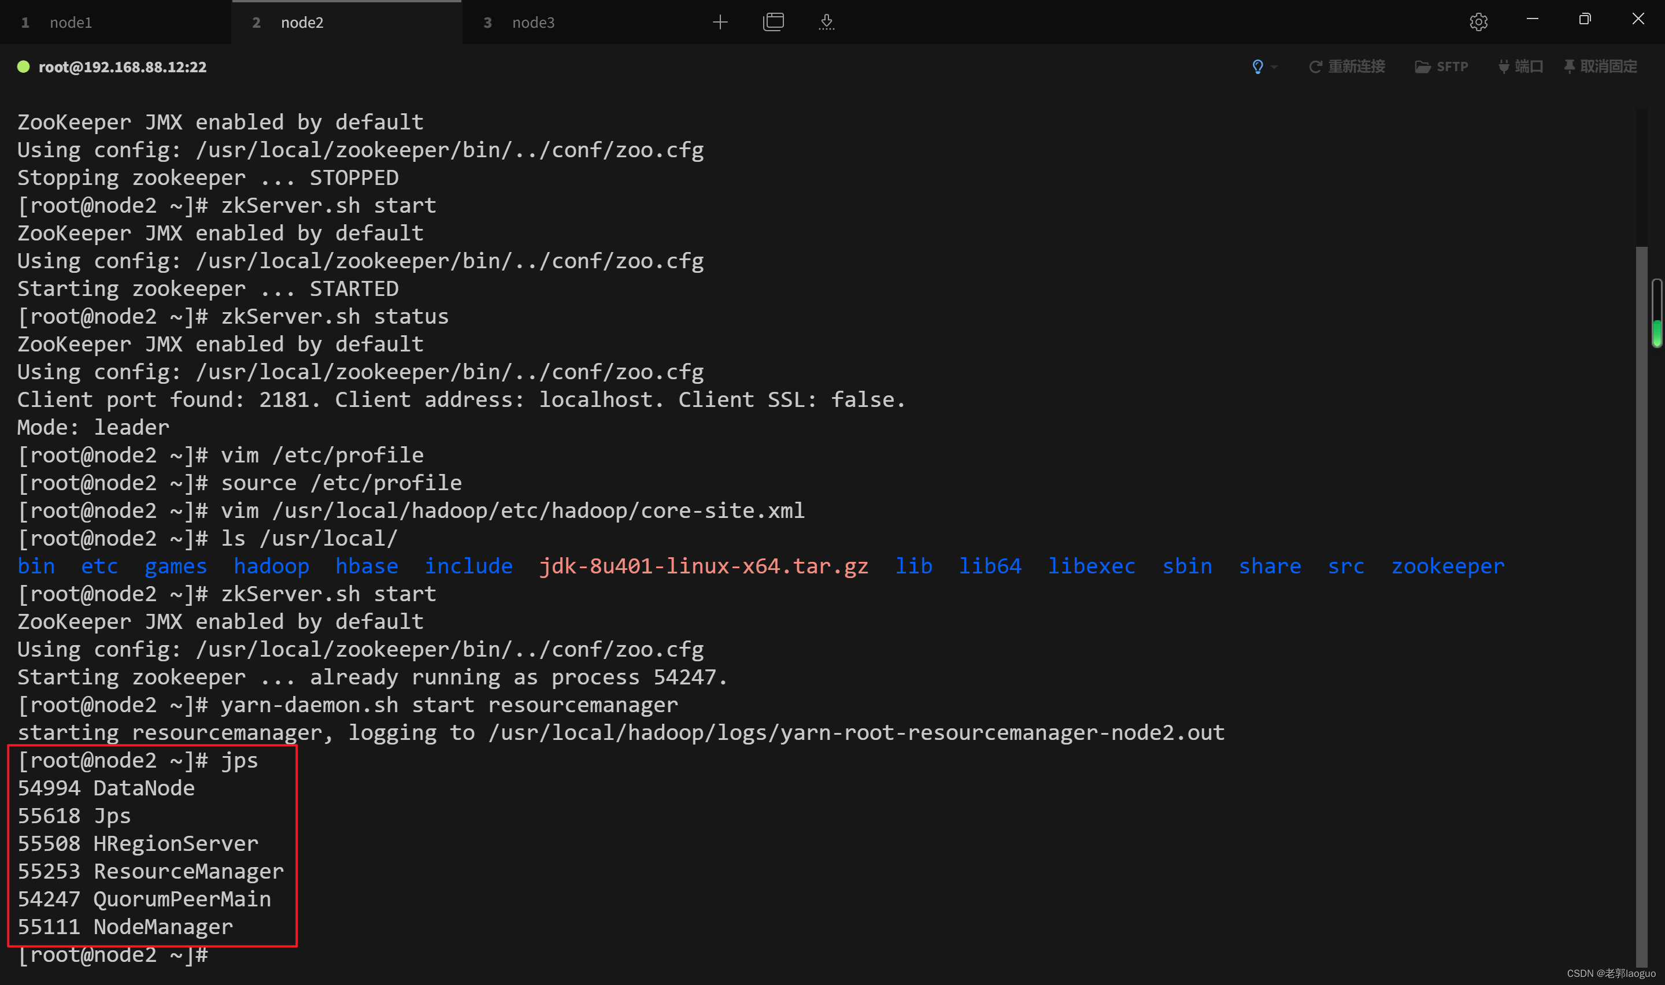Switch to the node3 tab
The height and width of the screenshot is (985, 1665).
tap(533, 23)
